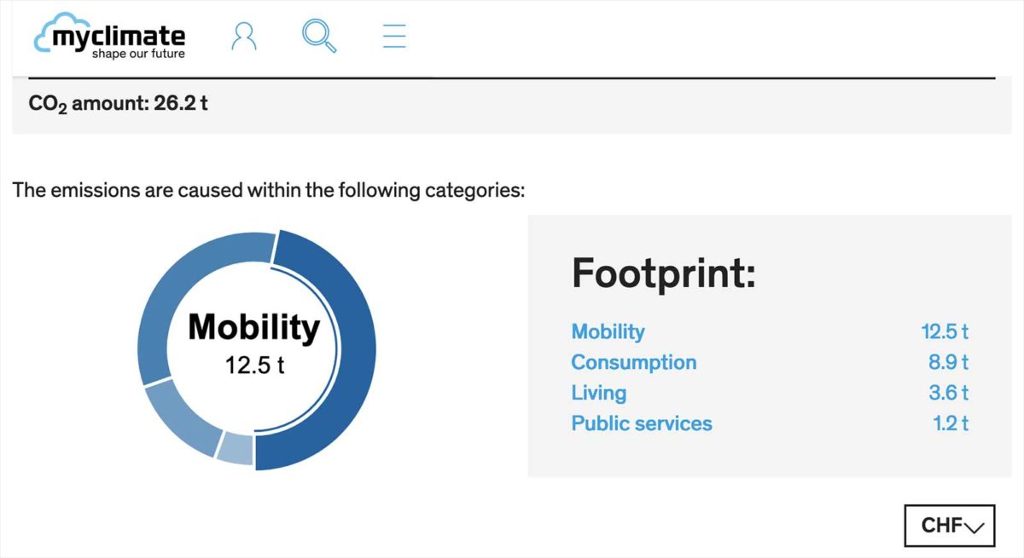The width and height of the screenshot is (1024, 558).
Task: Click the 1.2 t Public services value
Action: [x=951, y=423]
